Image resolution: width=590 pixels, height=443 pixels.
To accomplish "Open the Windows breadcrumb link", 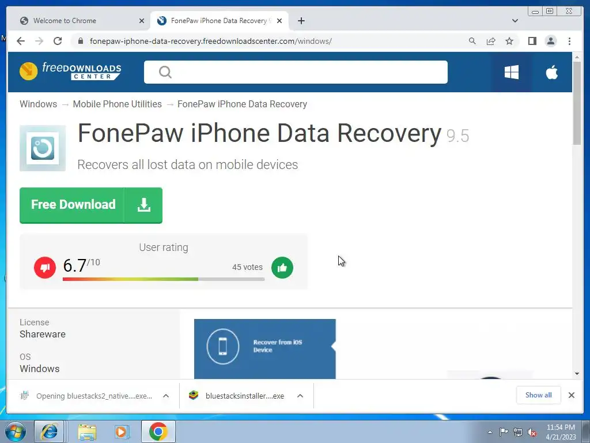I will (x=39, y=104).
